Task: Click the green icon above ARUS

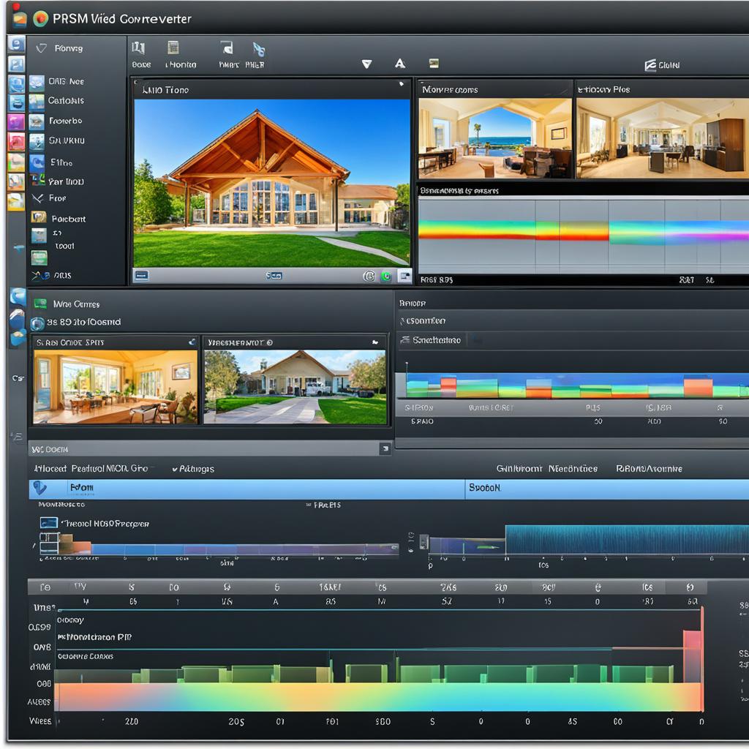Action: pos(39,258)
